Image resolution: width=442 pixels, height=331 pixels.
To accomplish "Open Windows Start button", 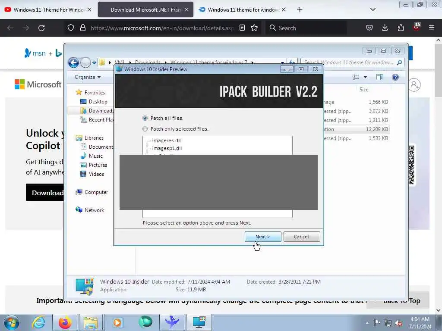I will coord(12,322).
